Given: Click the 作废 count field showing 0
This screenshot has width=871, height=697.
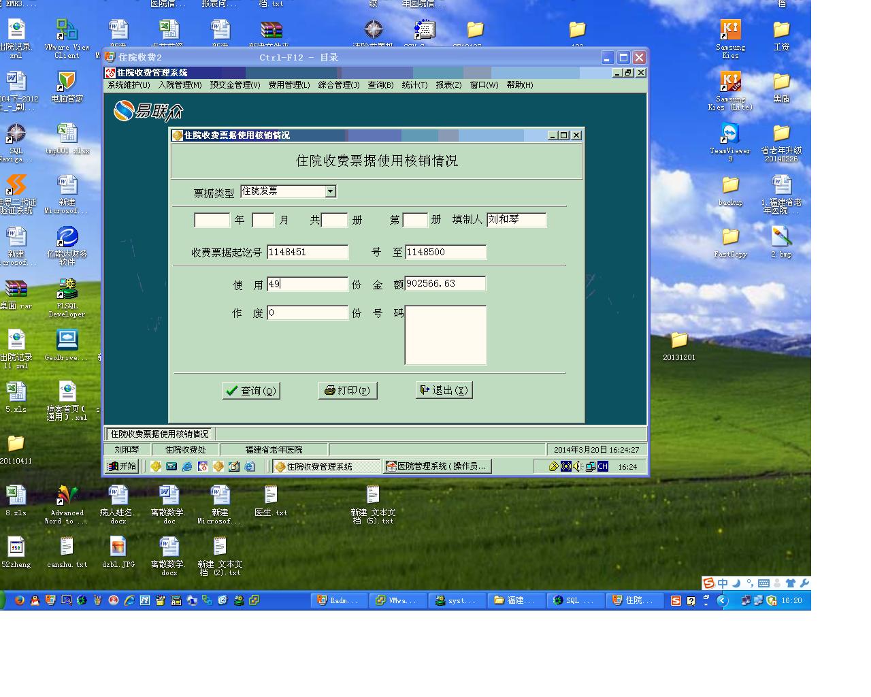Looking at the screenshot, I should pyautogui.click(x=308, y=313).
